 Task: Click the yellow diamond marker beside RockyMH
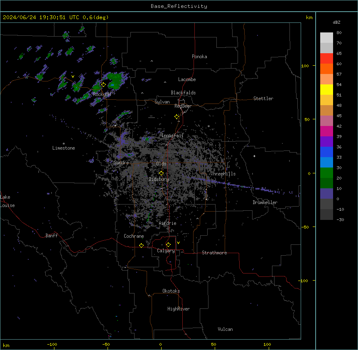click(103, 85)
